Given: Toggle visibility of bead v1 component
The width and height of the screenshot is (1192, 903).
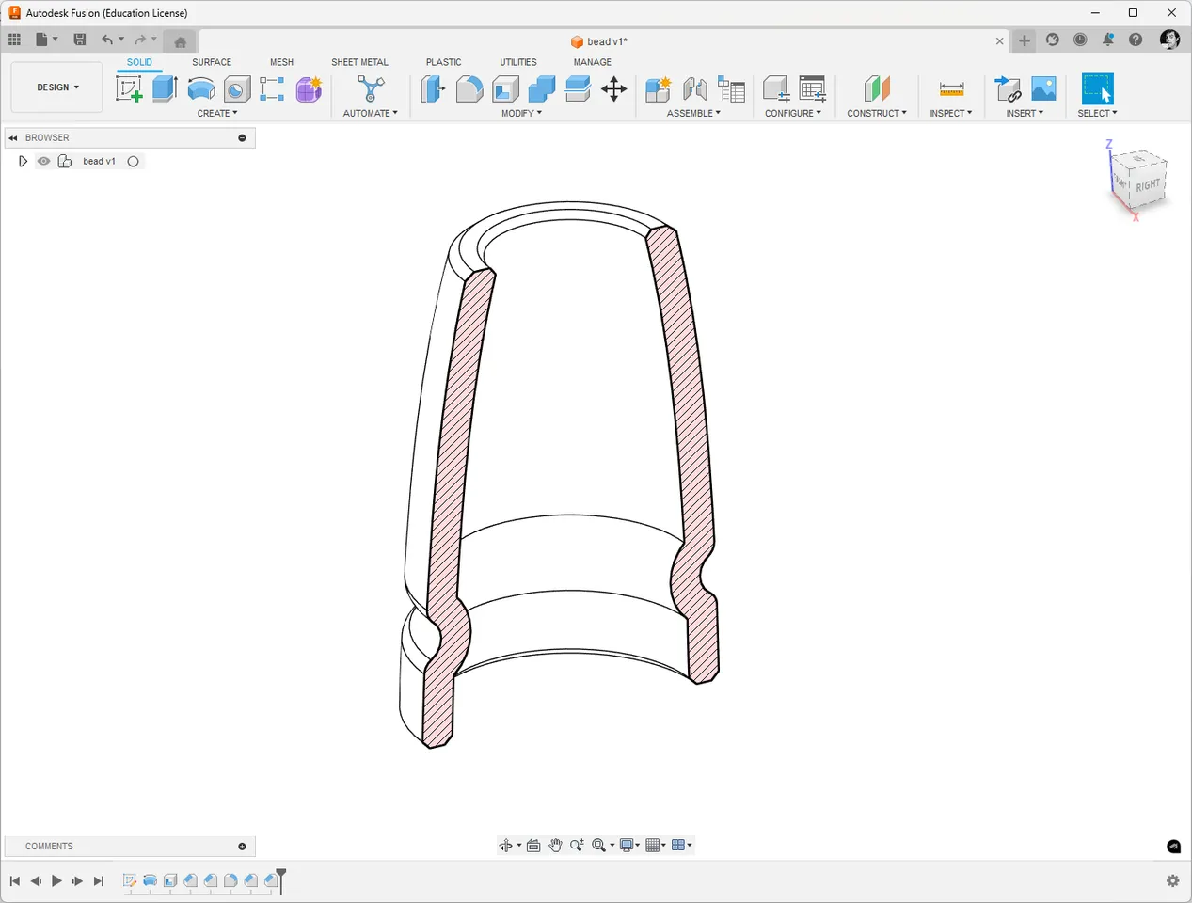Looking at the screenshot, I should 43,161.
